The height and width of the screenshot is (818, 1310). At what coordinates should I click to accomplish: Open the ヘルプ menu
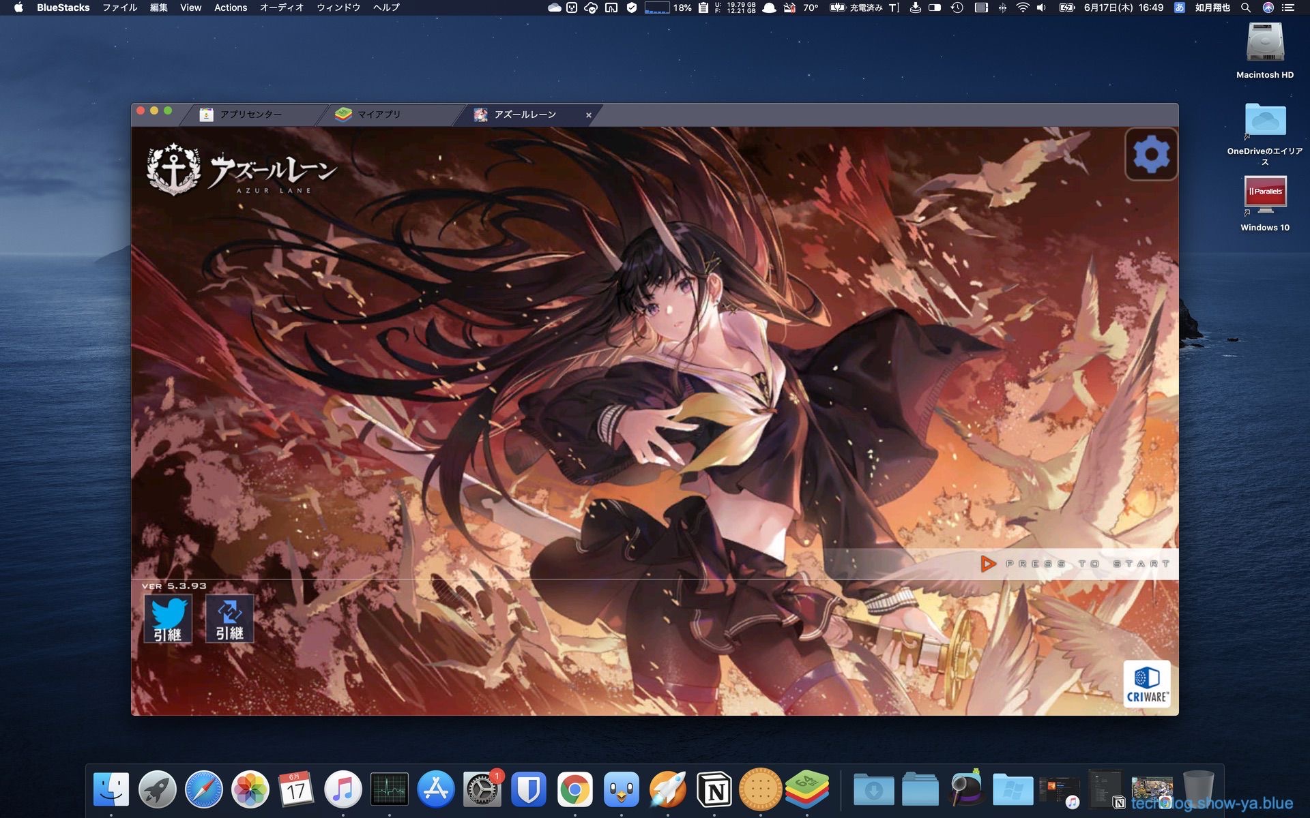coord(386,7)
